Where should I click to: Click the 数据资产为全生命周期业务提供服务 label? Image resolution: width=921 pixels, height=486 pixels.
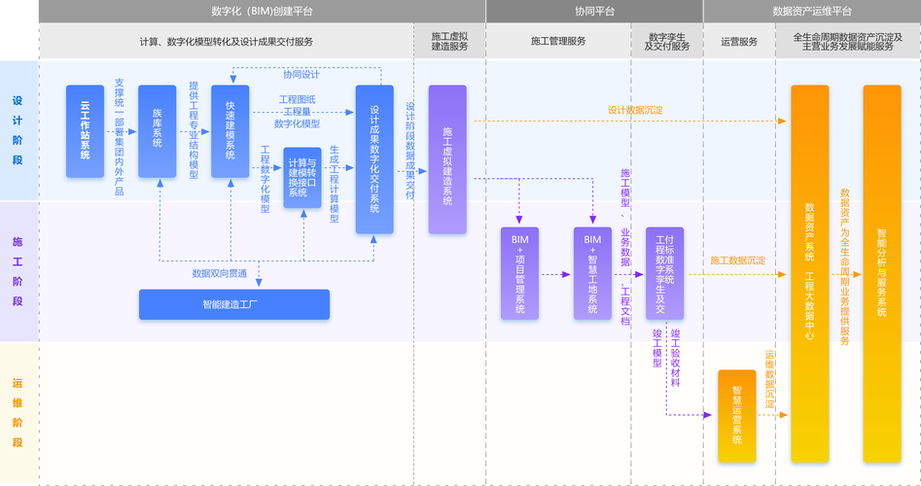click(x=845, y=266)
